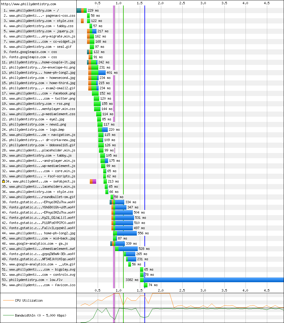Click the 334 ms bar for request 38

point(117,202)
